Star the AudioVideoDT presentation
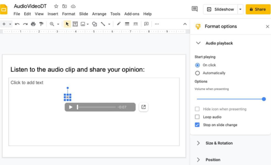271x165 pixels. point(56,6)
